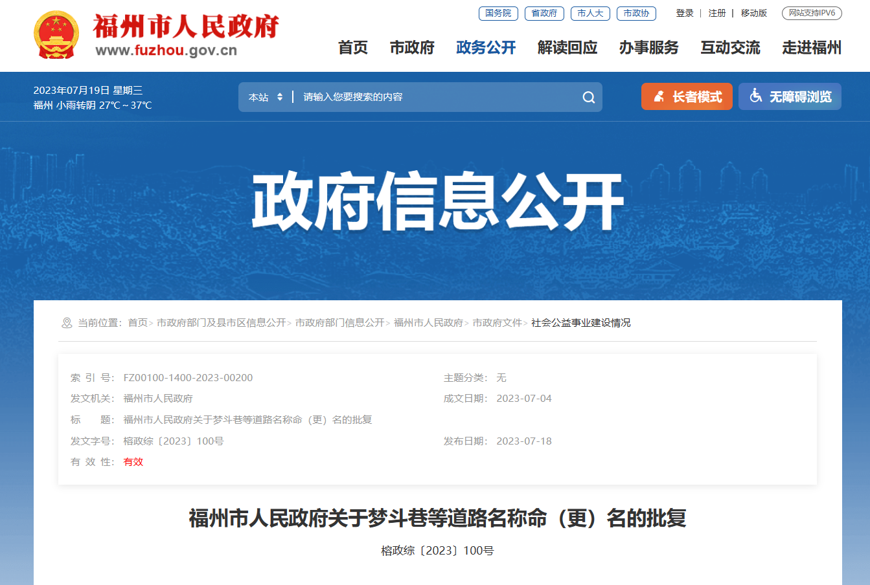Click the Fuzhou government national emblem logo
The width and height of the screenshot is (870, 585).
(56, 35)
